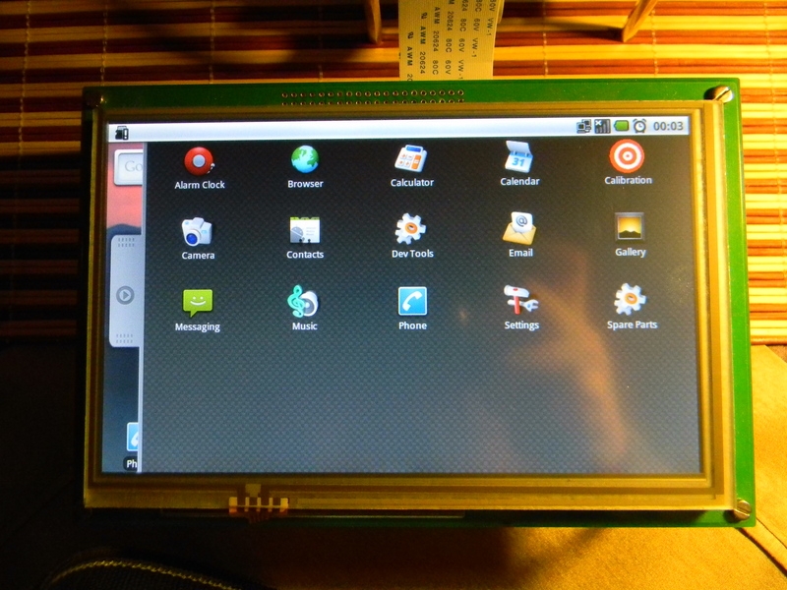787x590 pixels.
Task: Tap the SD card warning notification icon
Action: point(122,133)
